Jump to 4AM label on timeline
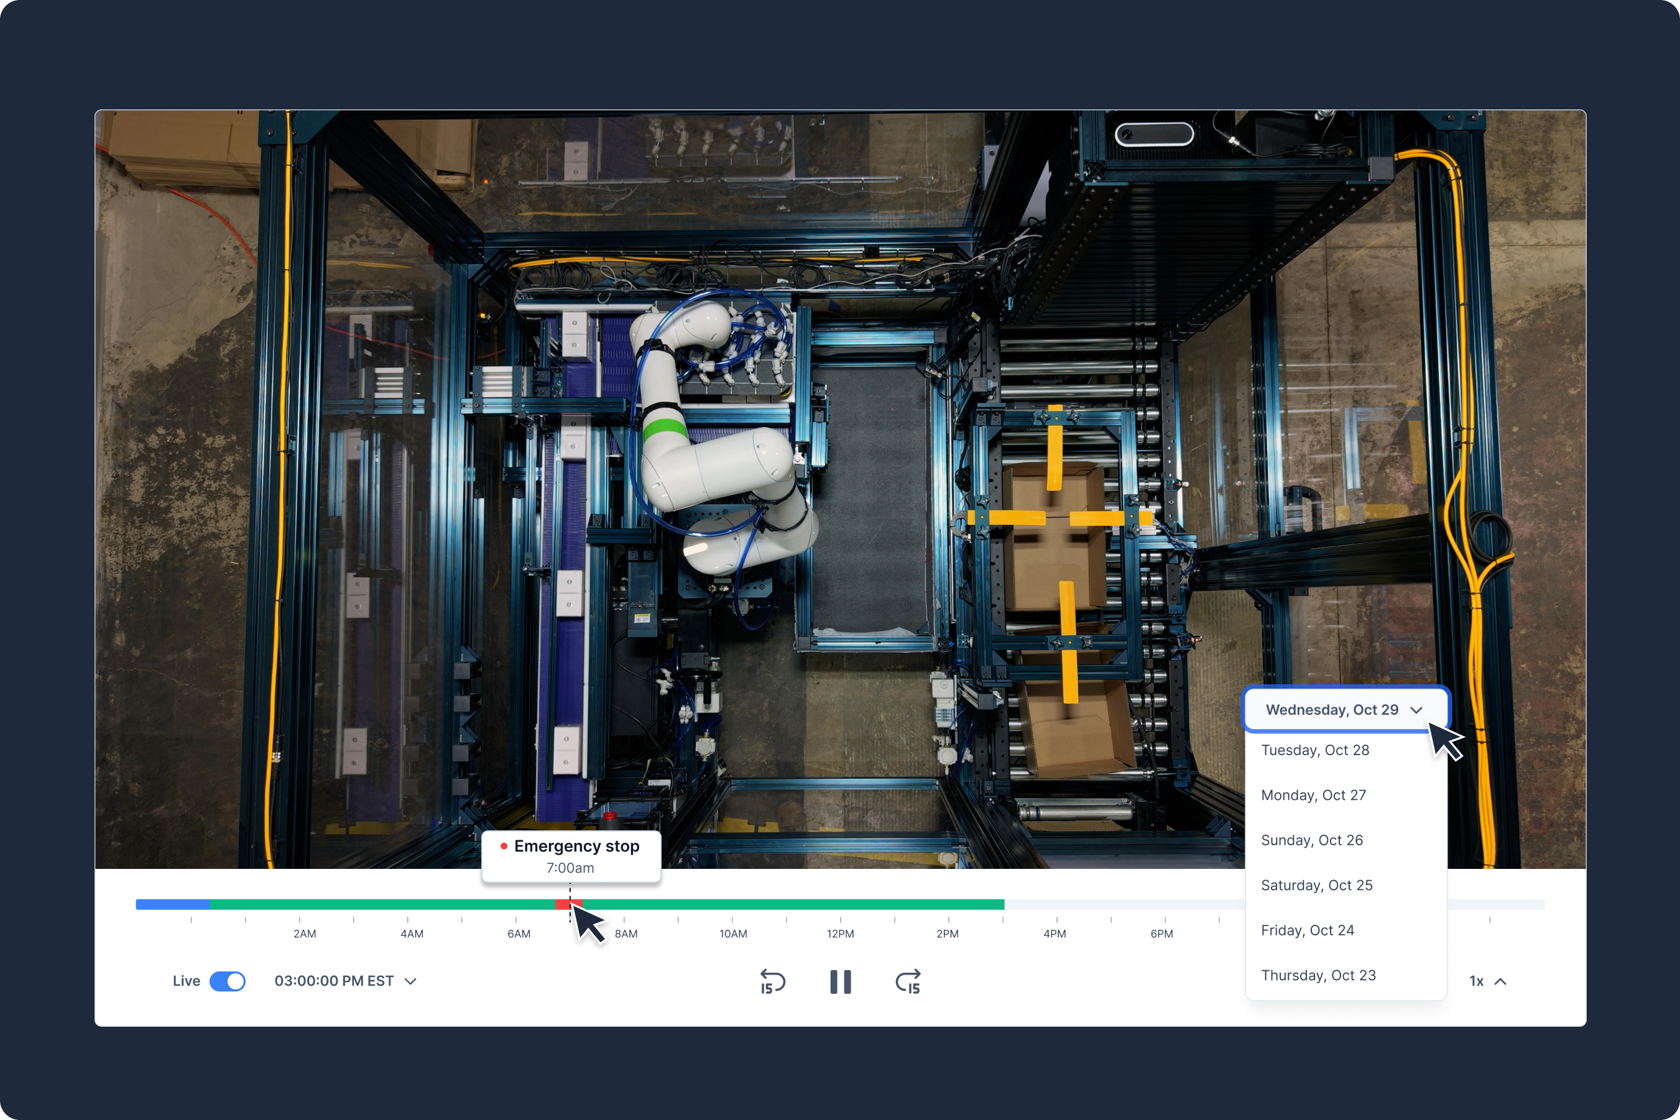The width and height of the screenshot is (1680, 1120). pos(412,934)
